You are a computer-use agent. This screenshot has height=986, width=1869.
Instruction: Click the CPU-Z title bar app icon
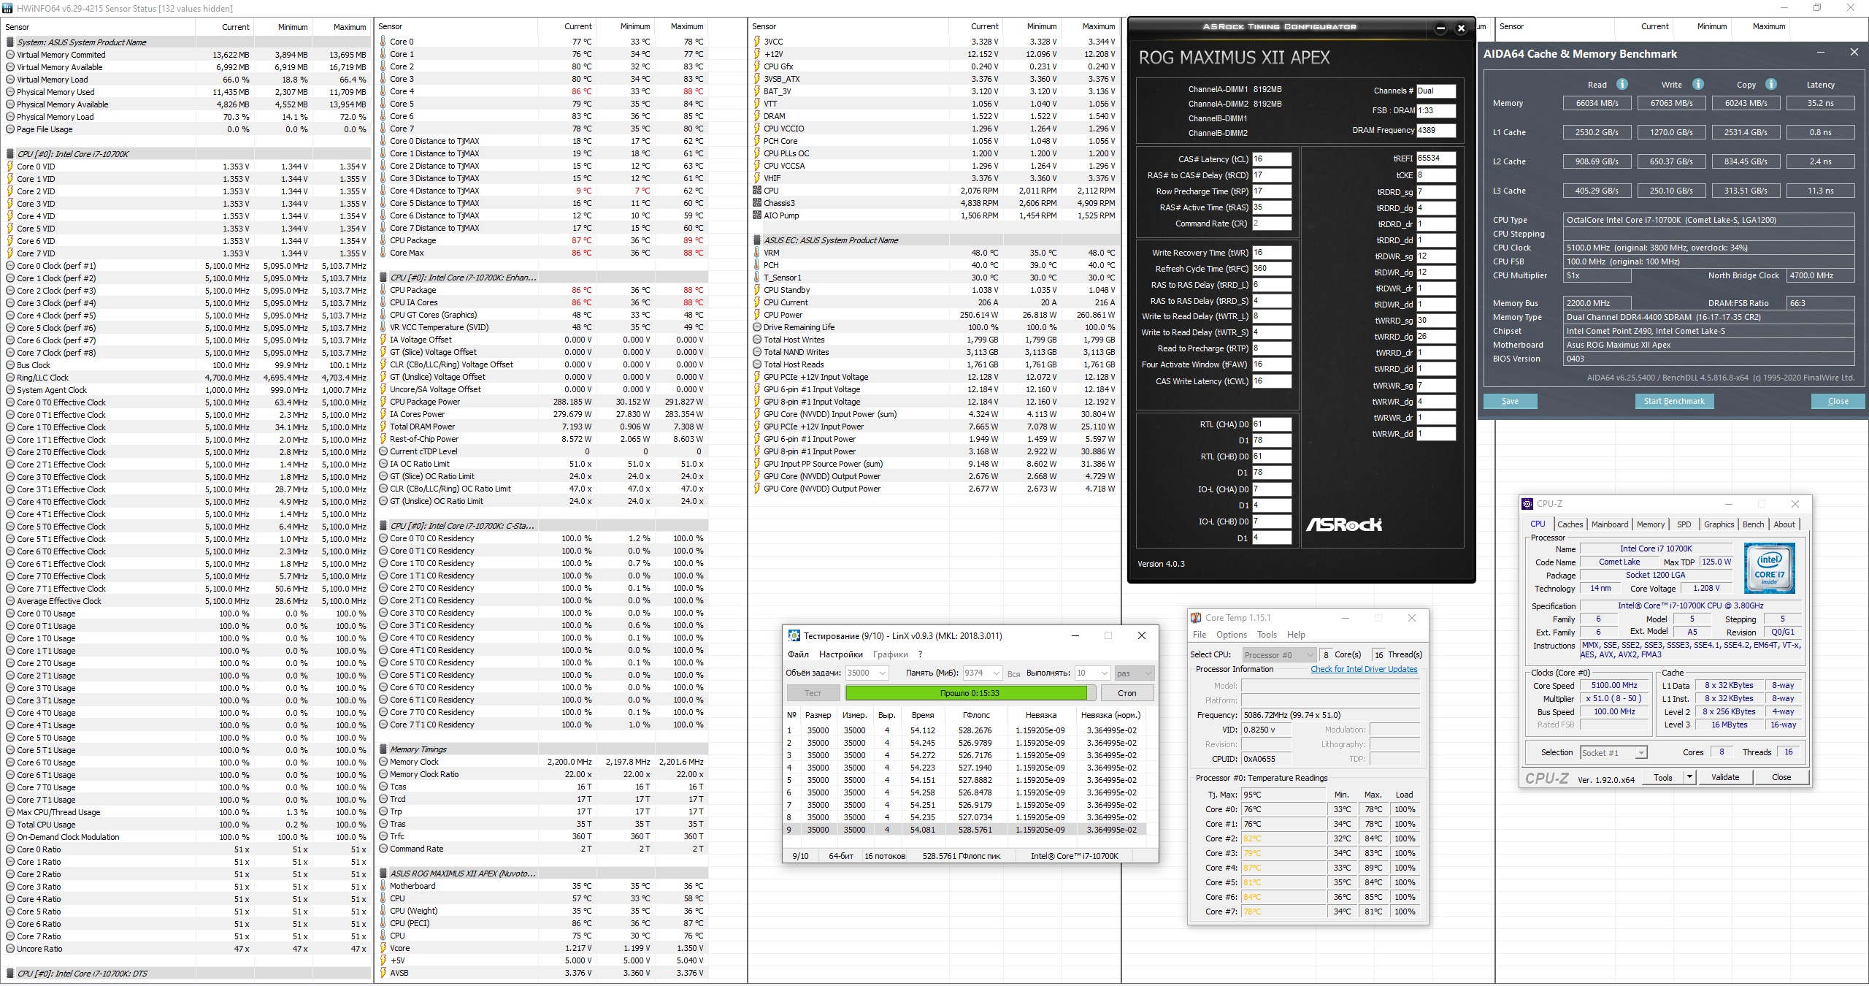1527,504
